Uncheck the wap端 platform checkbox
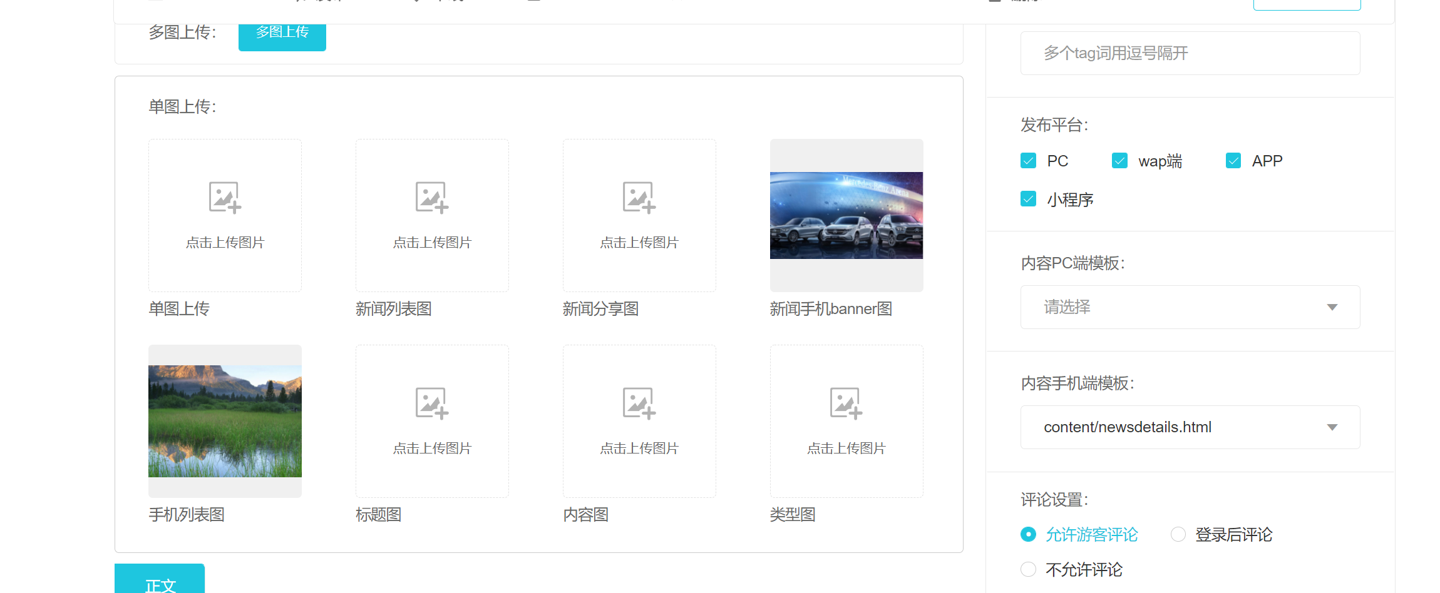The height and width of the screenshot is (593, 1440). tap(1119, 161)
